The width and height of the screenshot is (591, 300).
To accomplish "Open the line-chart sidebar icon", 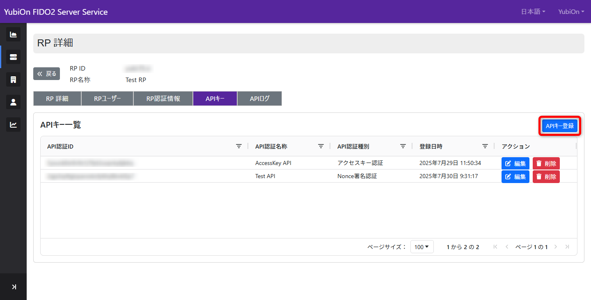I will [13, 124].
